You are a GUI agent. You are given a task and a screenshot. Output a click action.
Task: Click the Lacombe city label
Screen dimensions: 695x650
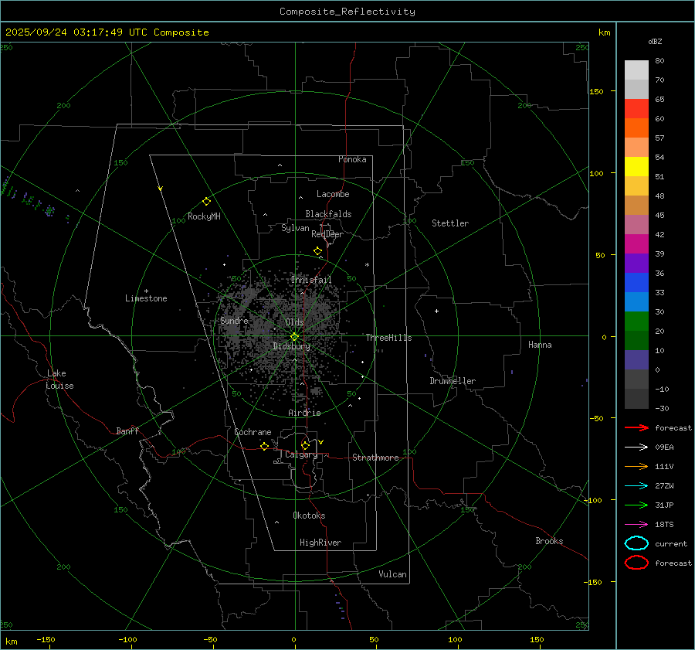click(x=333, y=194)
